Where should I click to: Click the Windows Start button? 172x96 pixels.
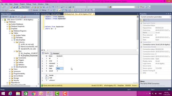3,94
